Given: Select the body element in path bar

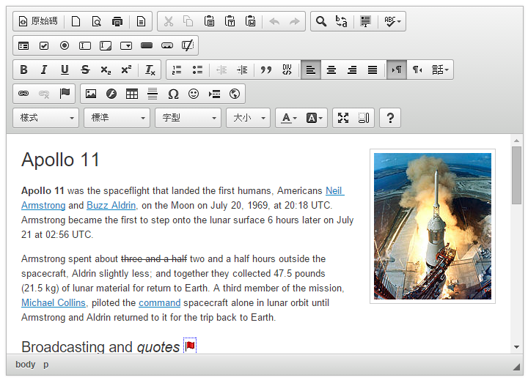Looking at the screenshot, I should pyautogui.click(x=25, y=365).
